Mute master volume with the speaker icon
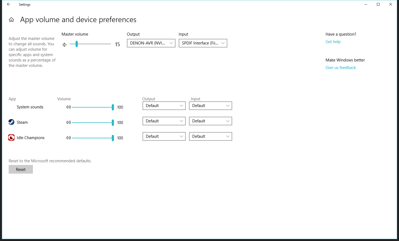399x241 pixels. pos(65,45)
